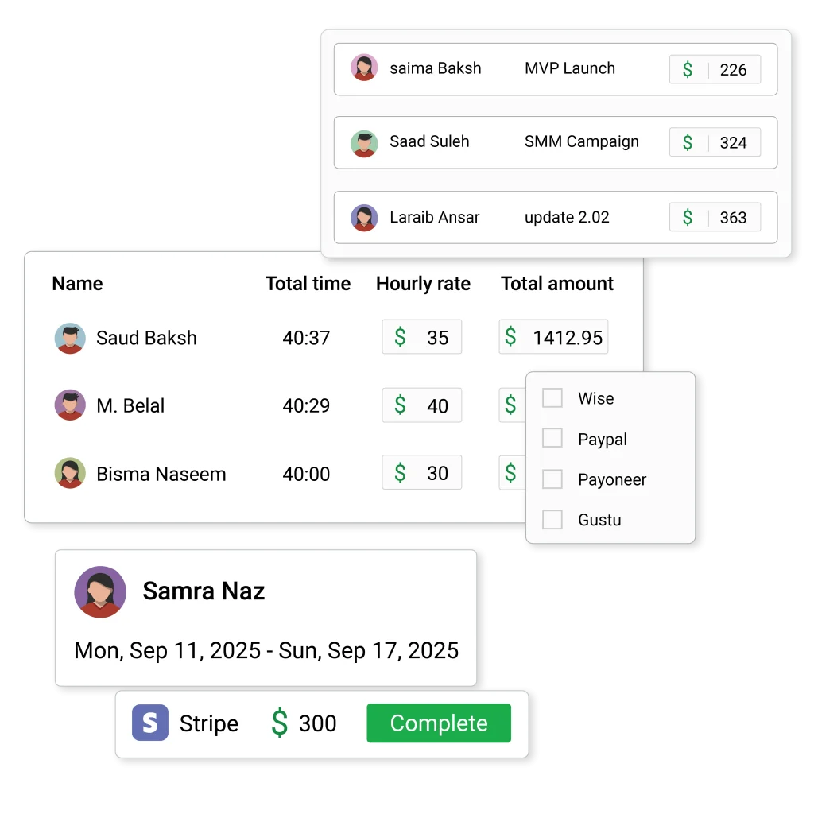Click Saud Baksh's profile avatar
This screenshot has height=814, width=814.
pos(70,338)
